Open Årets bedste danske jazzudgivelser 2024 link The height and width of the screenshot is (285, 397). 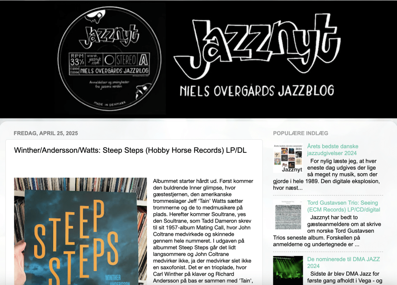click(333, 150)
